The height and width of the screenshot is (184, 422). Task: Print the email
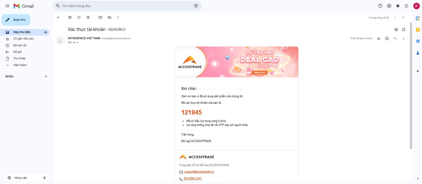(396, 29)
